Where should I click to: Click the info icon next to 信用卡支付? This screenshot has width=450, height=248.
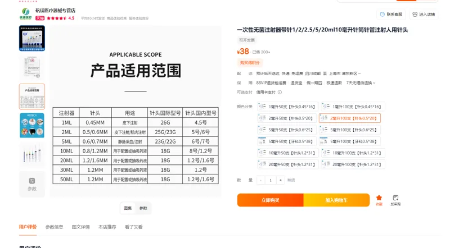pyautogui.click(x=280, y=92)
